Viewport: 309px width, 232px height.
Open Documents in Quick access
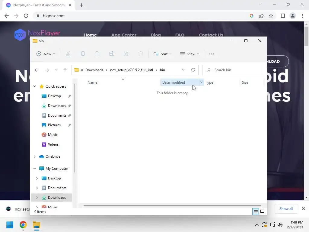tap(57, 115)
